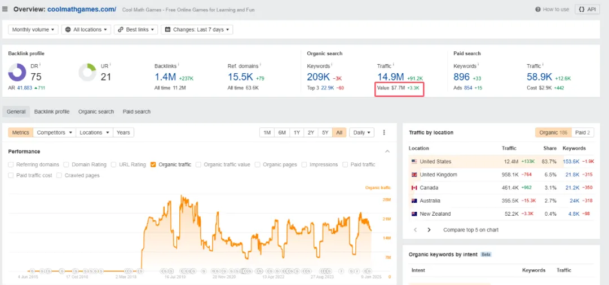Click Compare top 5 on chart
609x285 pixels.
click(471, 230)
